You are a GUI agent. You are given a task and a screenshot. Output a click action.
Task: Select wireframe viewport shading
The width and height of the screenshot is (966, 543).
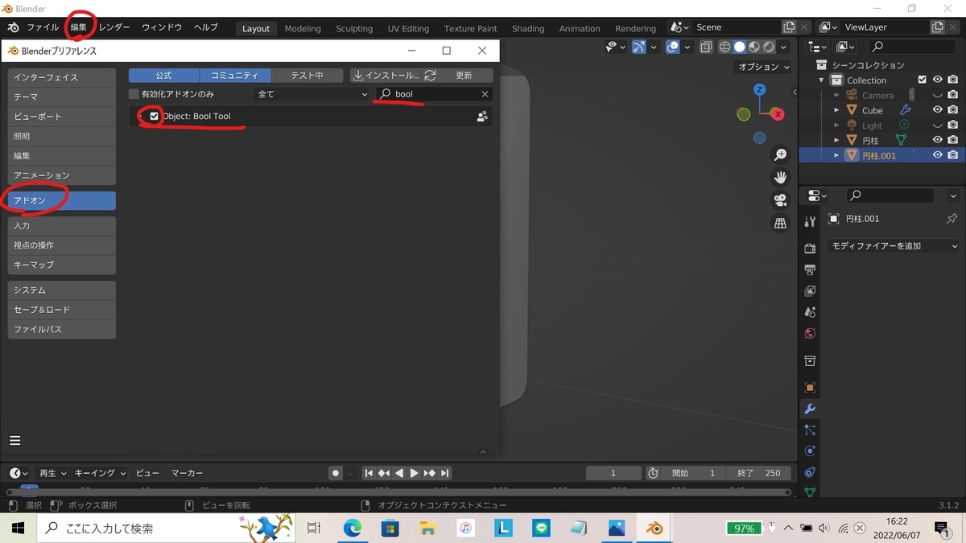tap(724, 47)
